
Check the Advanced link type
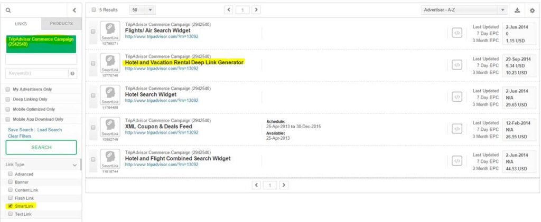(11, 174)
